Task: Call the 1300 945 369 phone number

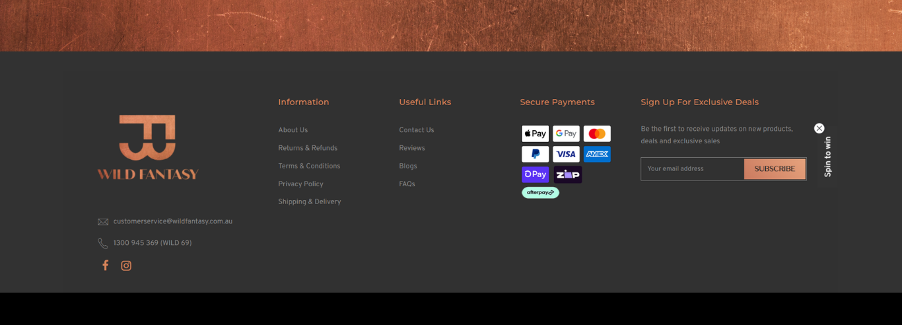Action: pyautogui.click(x=152, y=243)
